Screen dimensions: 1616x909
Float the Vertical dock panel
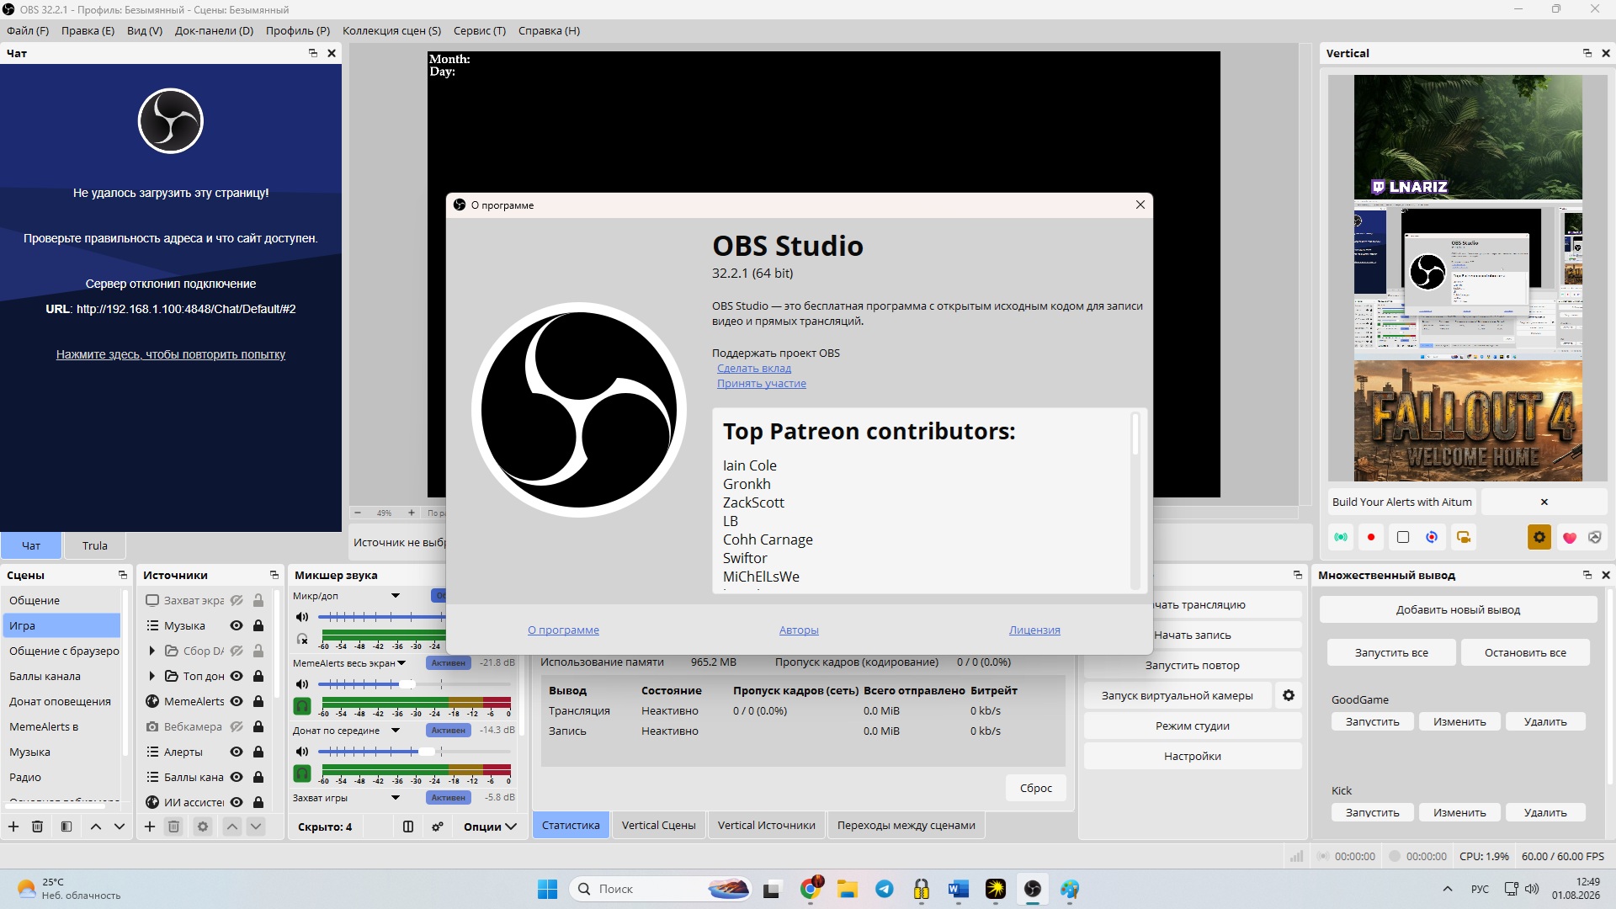[1587, 53]
